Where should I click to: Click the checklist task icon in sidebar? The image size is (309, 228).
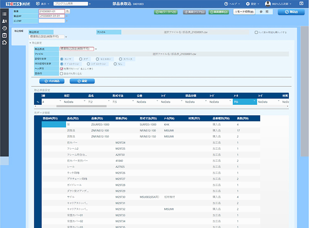pyautogui.click(x=4, y=35)
